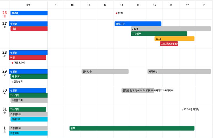213x138 pixels.
Task: Select the gray 가족모임 event
Action: coord(179,71)
